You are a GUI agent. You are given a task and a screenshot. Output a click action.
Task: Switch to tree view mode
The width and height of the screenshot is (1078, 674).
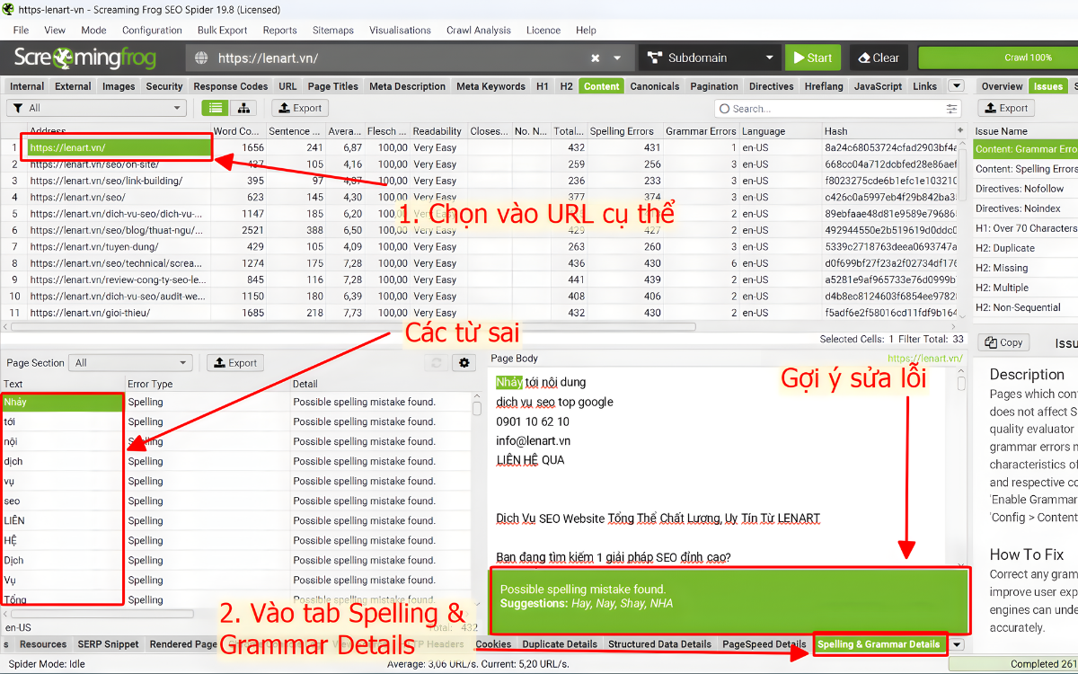[x=243, y=108]
